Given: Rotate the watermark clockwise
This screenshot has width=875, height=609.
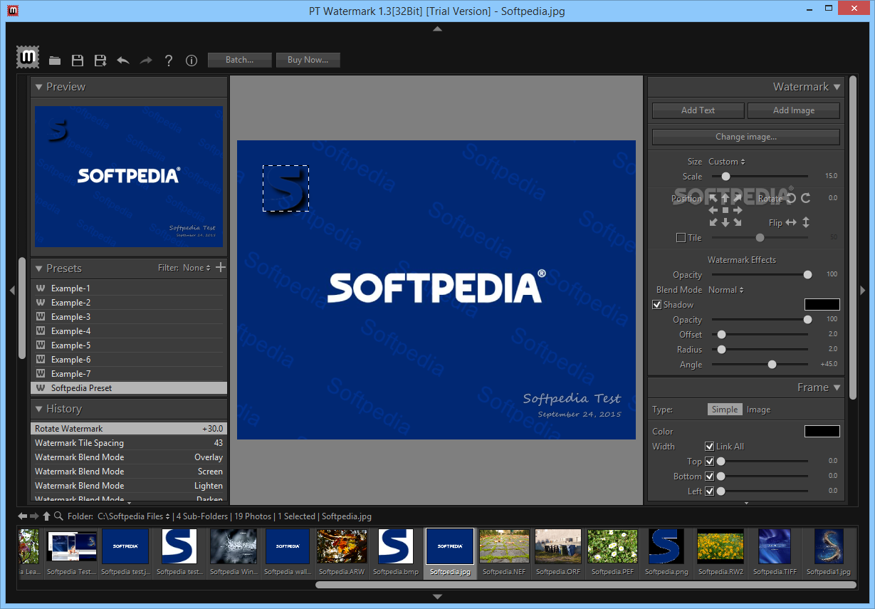Looking at the screenshot, I should [x=806, y=198].
